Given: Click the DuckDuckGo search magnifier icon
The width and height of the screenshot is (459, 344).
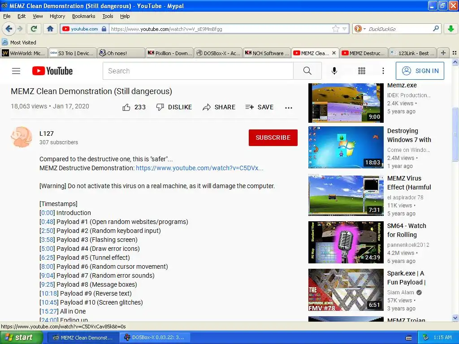Looking at the screenshot, I should pyautogui.click(x=436, y=29).
